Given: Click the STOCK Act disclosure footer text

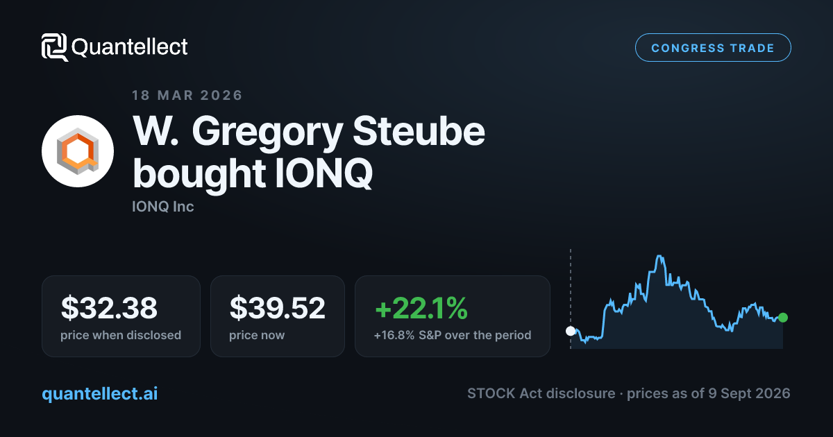Looking at the screenshot, I should (629, 393).
